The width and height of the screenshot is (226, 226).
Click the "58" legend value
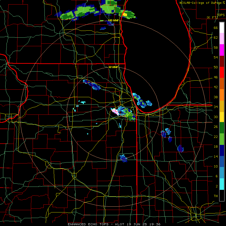coord(216,47)
